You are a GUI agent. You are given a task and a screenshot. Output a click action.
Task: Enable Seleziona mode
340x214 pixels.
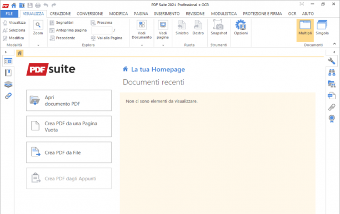point(14,30)
